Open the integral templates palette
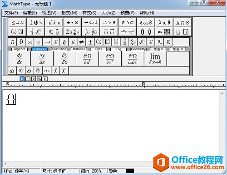Image resolution: width=227 pixels, height=175 pixels. (x=91, y=32)
